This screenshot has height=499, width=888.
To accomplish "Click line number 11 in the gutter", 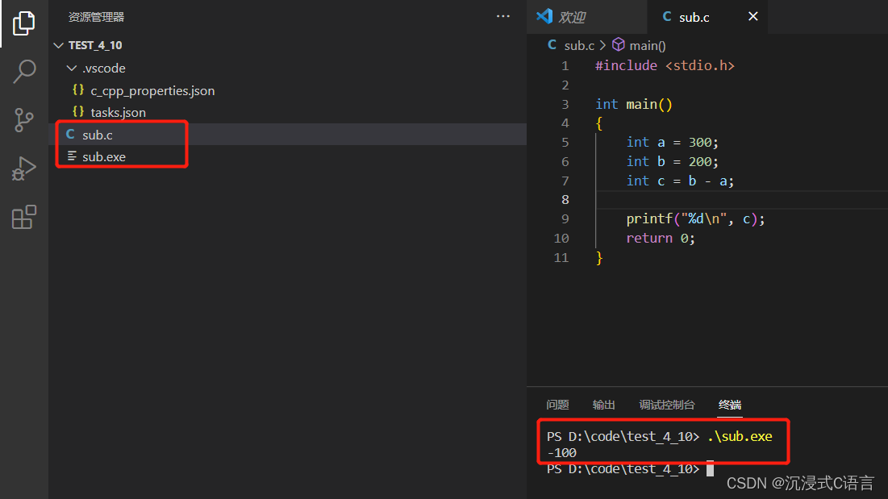I will pos(561,257).
